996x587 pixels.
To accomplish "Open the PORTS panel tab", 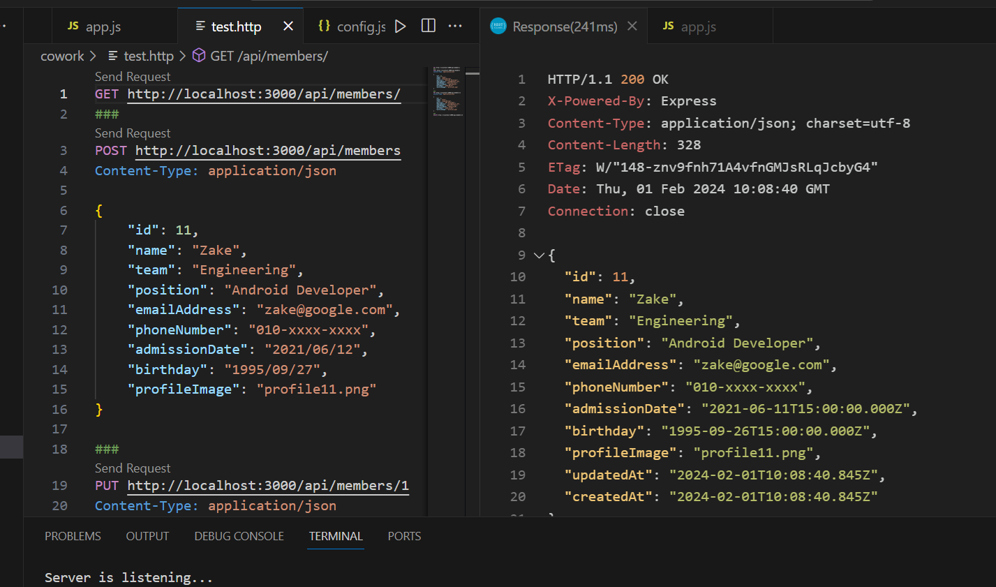I will pos(404,536).
